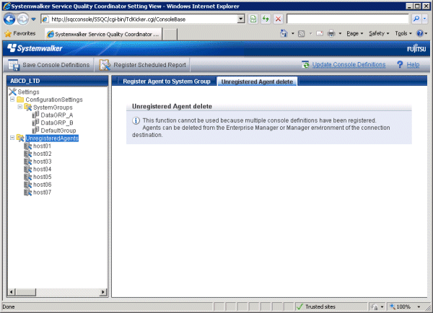433x313 pixels.
Task: Click the host05 agent icon
Action: (27, 177)
